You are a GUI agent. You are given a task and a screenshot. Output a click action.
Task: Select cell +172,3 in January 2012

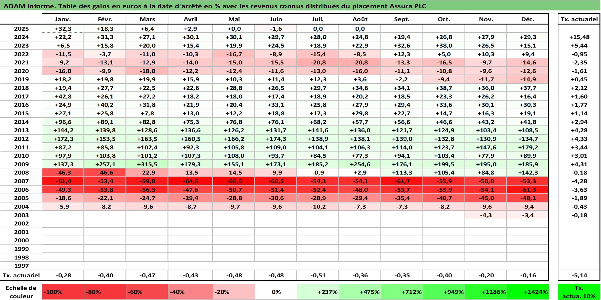coord(63,139)
